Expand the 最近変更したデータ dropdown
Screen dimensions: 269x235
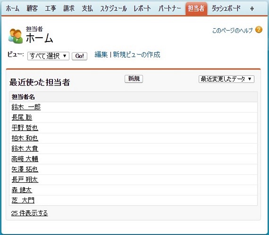[226, 79]
